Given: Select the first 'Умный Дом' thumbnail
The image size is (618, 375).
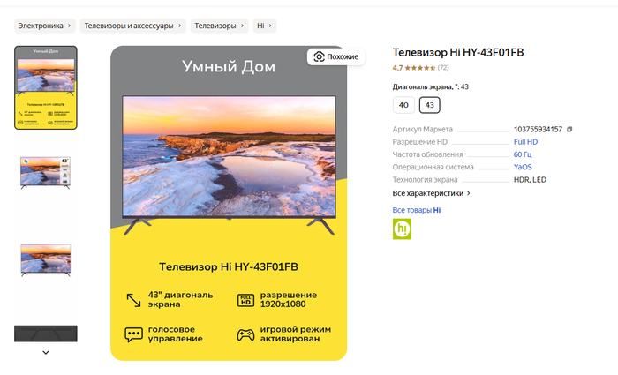Looking at the screenshot, I should tap(46, 87).
